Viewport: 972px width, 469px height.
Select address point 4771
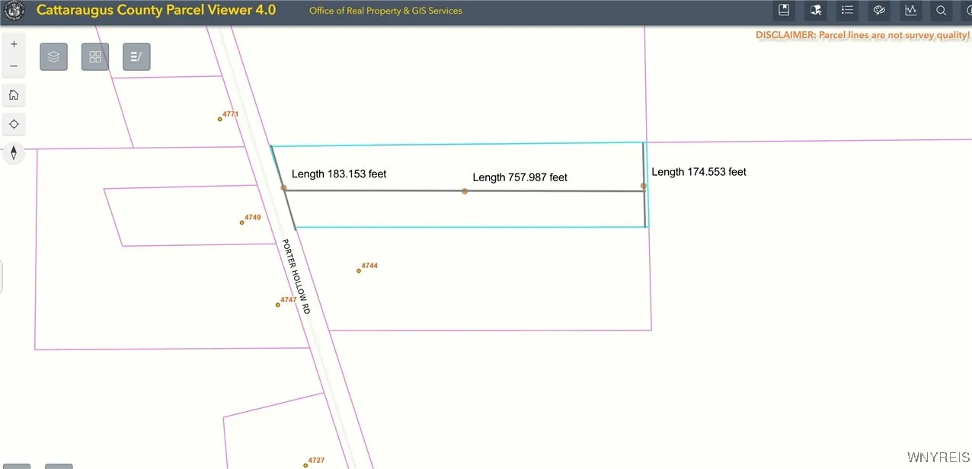[220, 119]
